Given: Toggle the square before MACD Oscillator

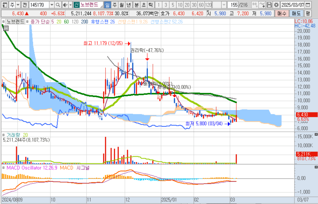Looking at the screenshot, I should tap(3, 168).
